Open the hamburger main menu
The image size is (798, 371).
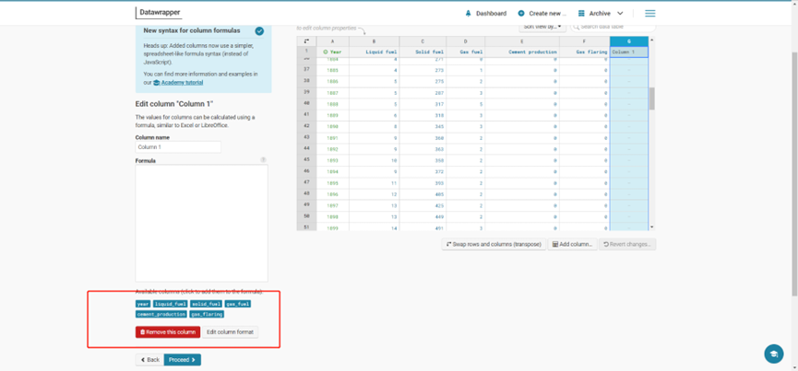click(649, 14)
